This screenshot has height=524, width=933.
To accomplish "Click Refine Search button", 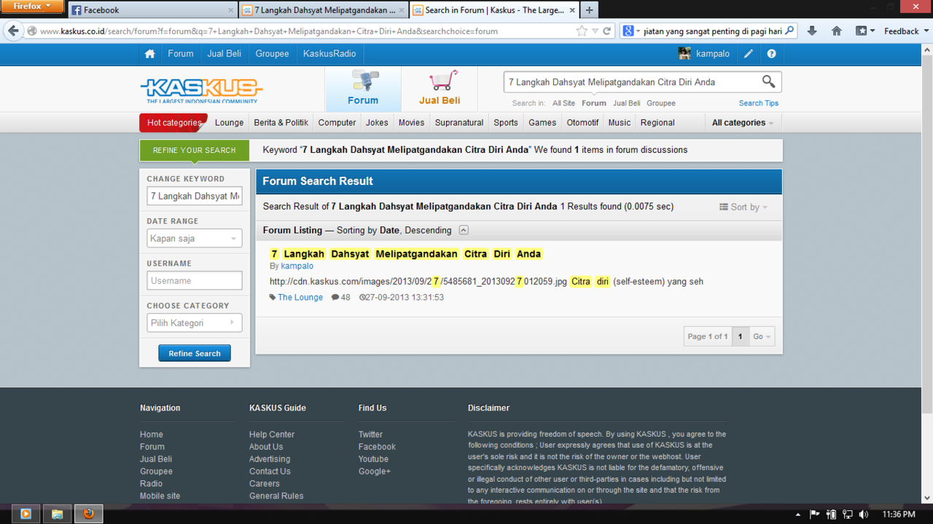I will coord(195,353).
